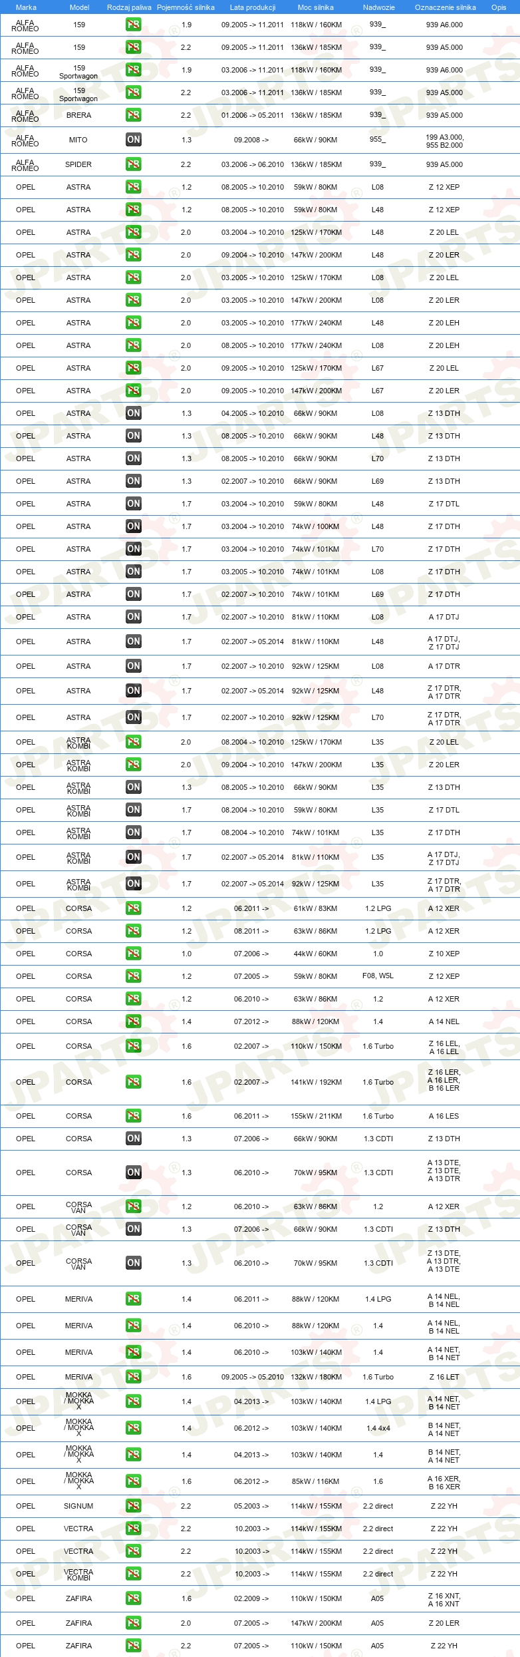Click the '132kW / 180KM' power cell
Viewport: 520px width, 1657px height.
316,1377
